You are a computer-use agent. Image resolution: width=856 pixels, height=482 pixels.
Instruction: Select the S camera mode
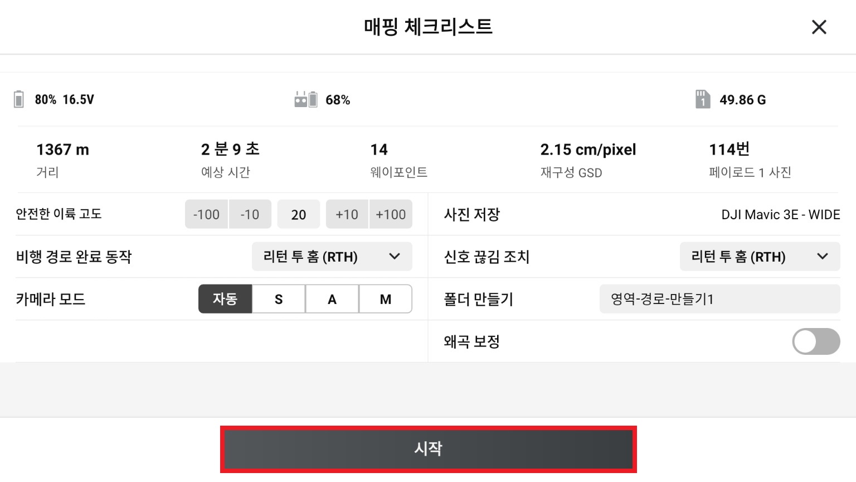[278, 299]
